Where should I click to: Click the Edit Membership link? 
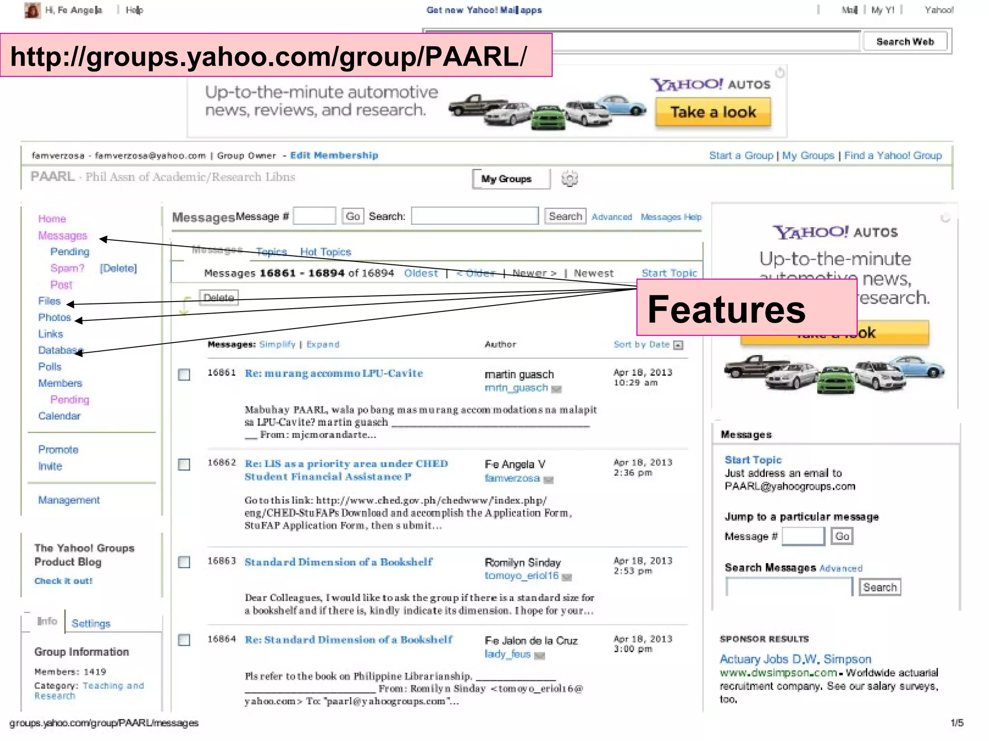[334, 155]
